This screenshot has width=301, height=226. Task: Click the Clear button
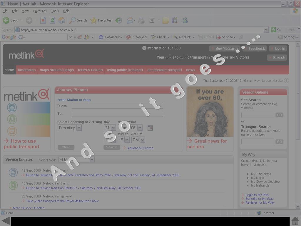pyautogui.click(x=66, y=147)
